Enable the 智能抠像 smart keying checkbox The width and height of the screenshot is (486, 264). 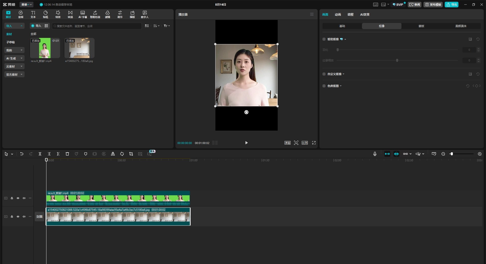(324, 39)
